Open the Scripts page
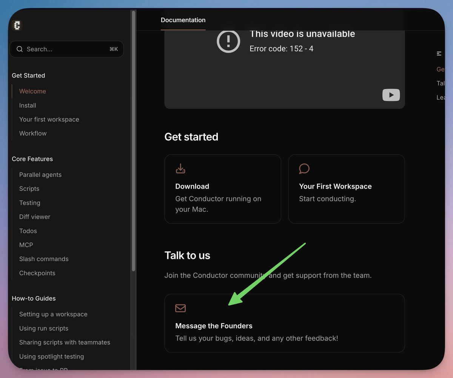The width and height of the screenshot is (453, 378). [x=29, y=189]
